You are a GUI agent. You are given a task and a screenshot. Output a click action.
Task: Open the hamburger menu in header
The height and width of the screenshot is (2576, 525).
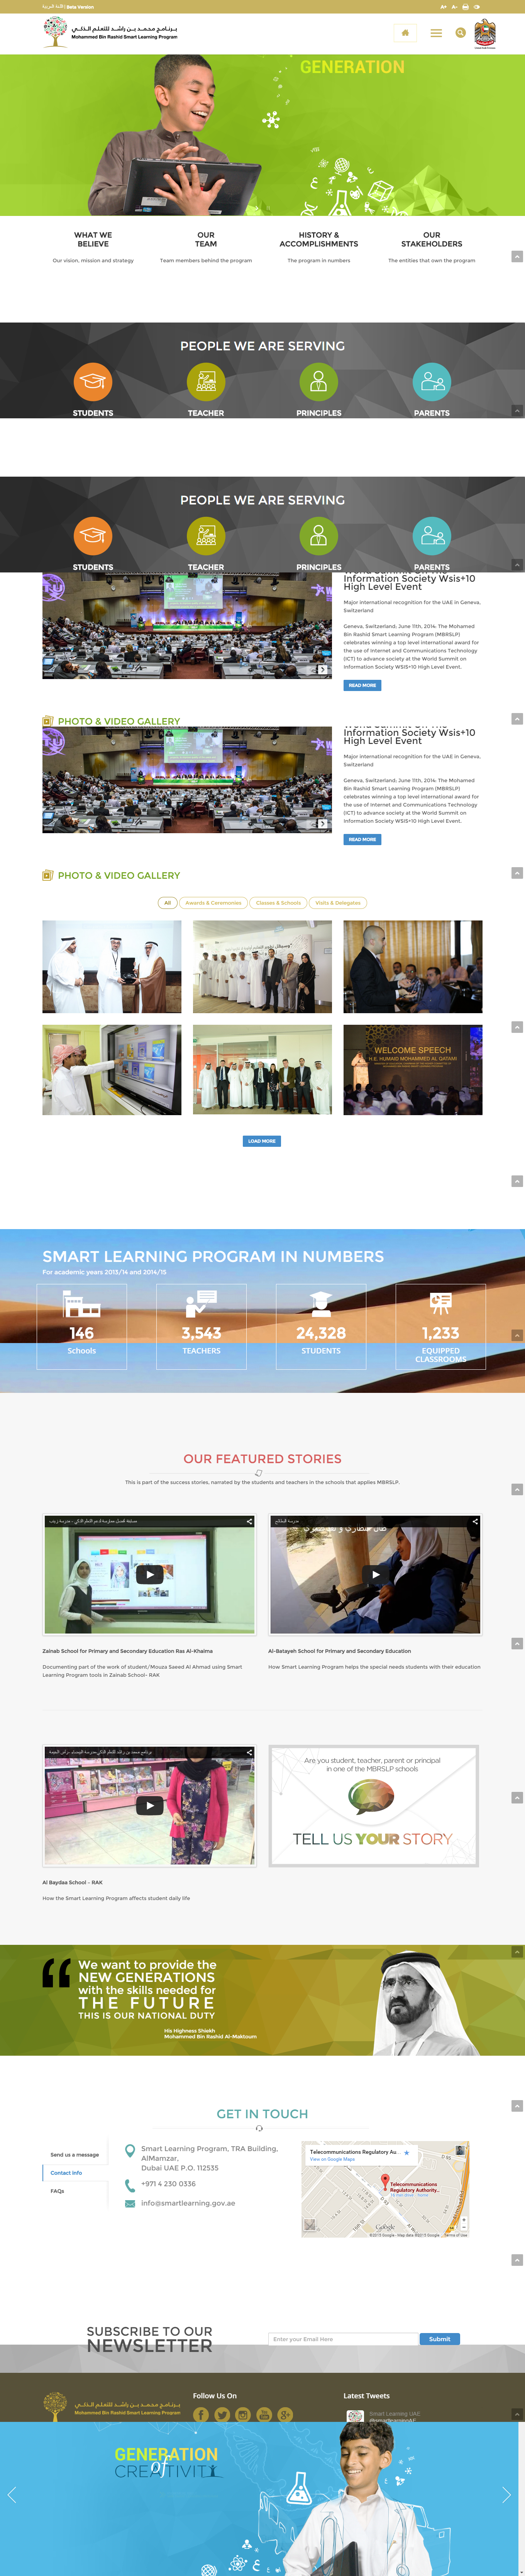(x=436, y=33)
